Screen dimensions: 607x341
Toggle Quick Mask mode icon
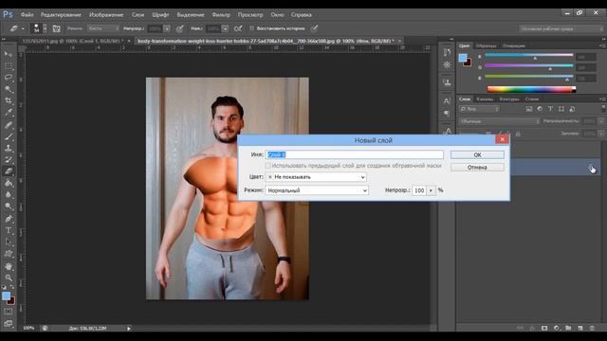[x=9, y=312]
